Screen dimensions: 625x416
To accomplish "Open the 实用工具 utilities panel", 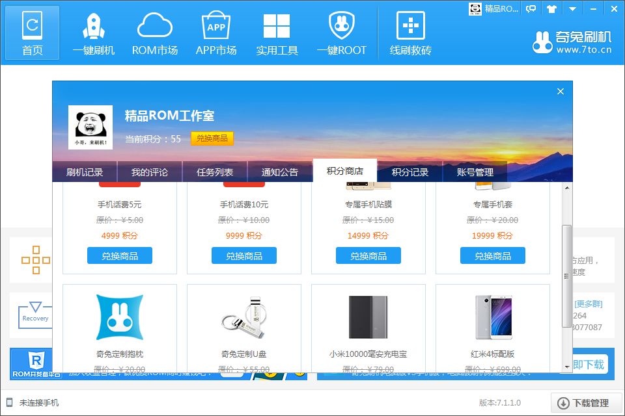I will (276, 32).
